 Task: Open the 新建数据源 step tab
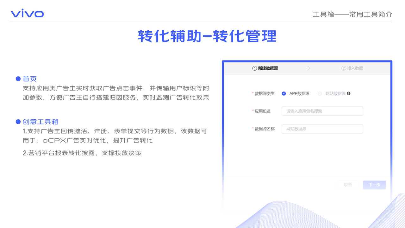[x=268, y=68]
